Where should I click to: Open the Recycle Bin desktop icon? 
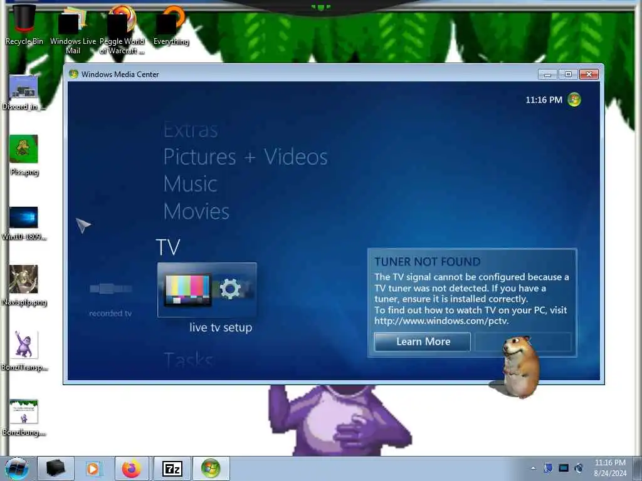pyautogui.click(x=24, y=24)
